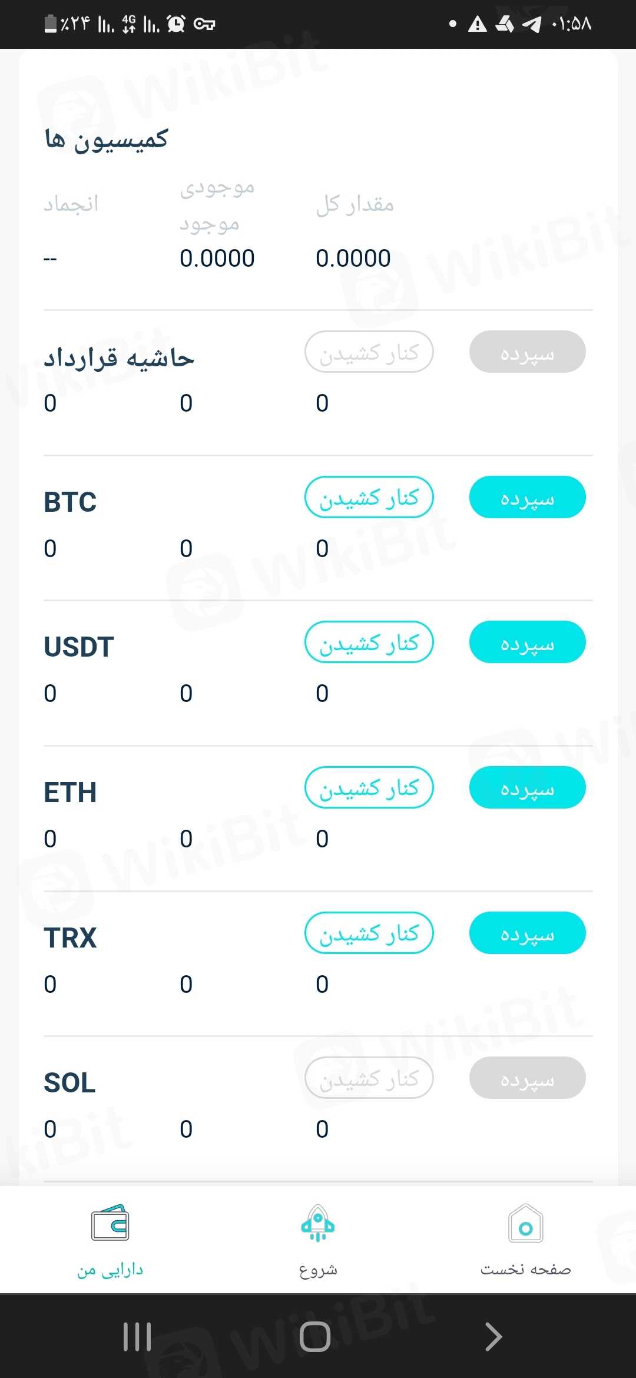Deposit TRX with سپرده button
The height and width of the screenshot is (1378, 636).
[x=527, y=933]
